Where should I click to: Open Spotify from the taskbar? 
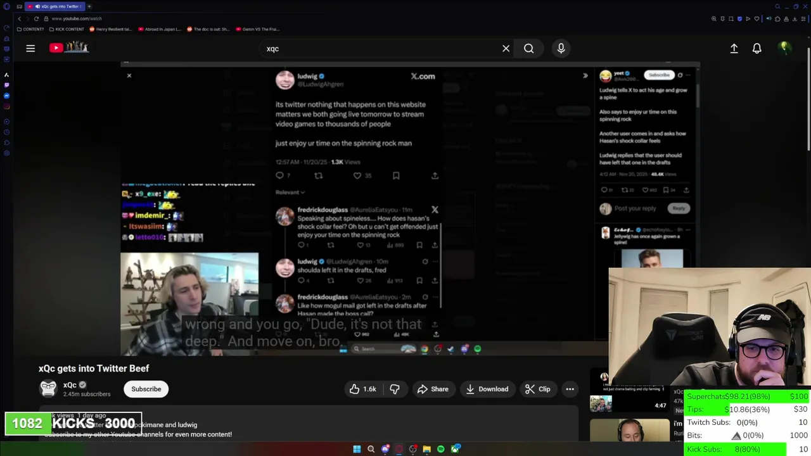(440, 449)
